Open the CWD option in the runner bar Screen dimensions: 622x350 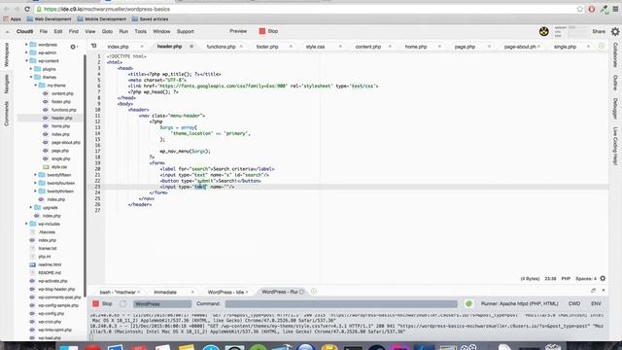point(574,303)
